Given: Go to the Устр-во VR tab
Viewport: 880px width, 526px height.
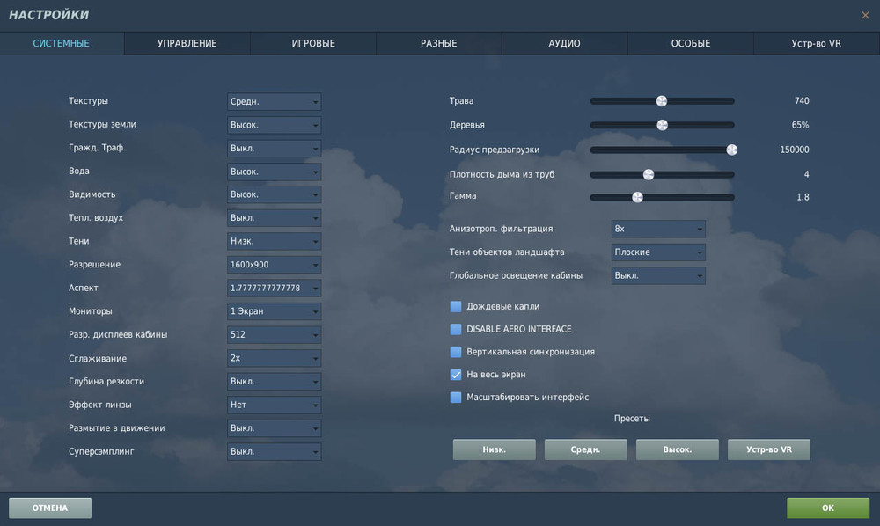Looking at the screenshot, I should 816,43.
